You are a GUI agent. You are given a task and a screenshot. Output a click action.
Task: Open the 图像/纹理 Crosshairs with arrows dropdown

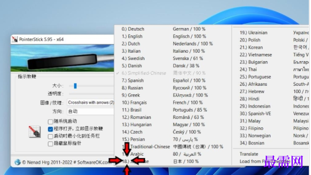[x=91, y=102]
